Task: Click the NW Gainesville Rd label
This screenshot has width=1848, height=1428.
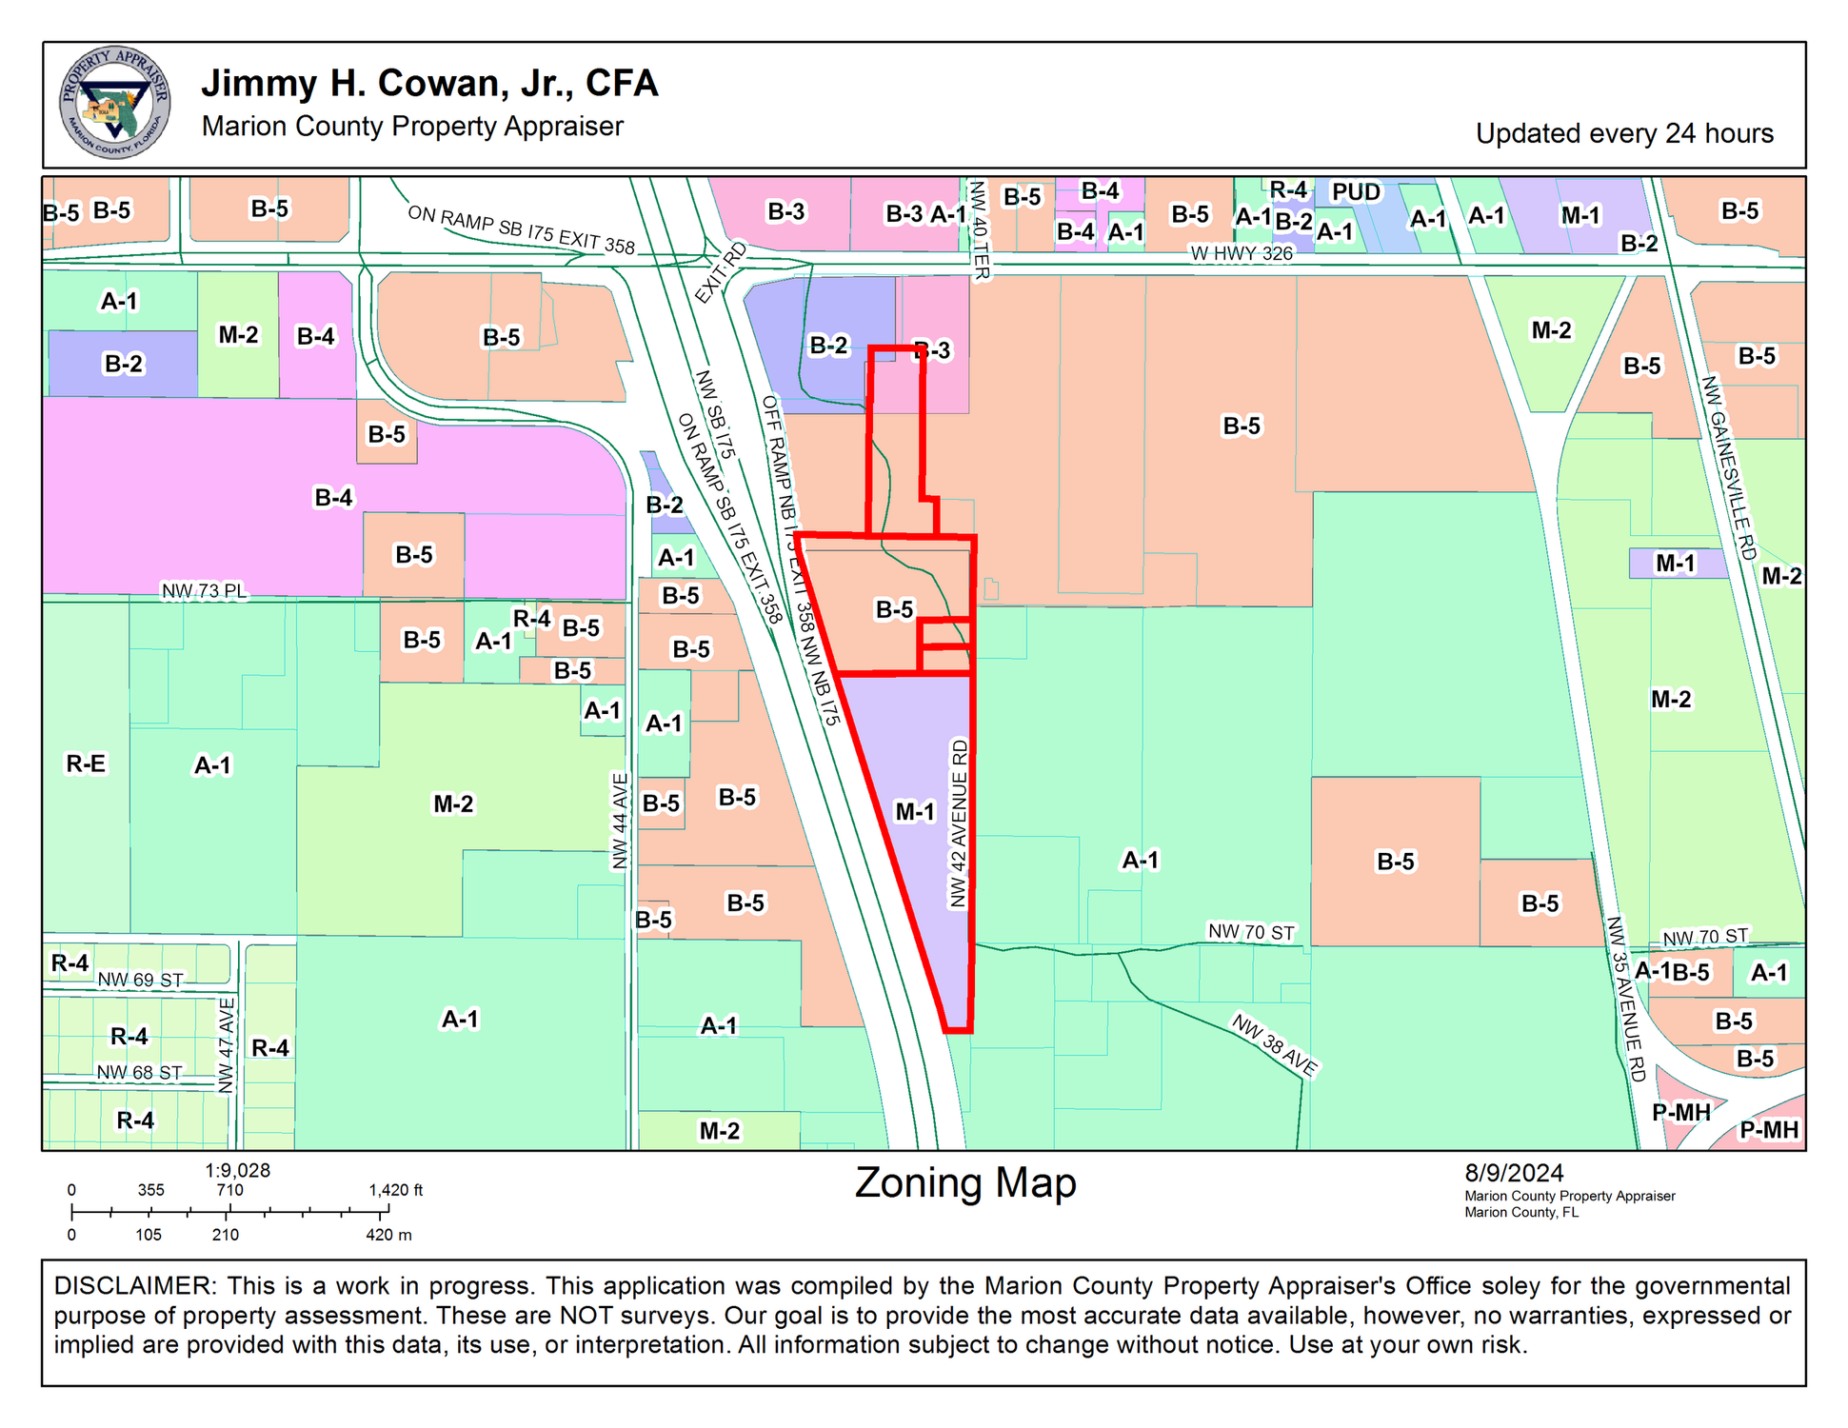Action: (1728, 468)
